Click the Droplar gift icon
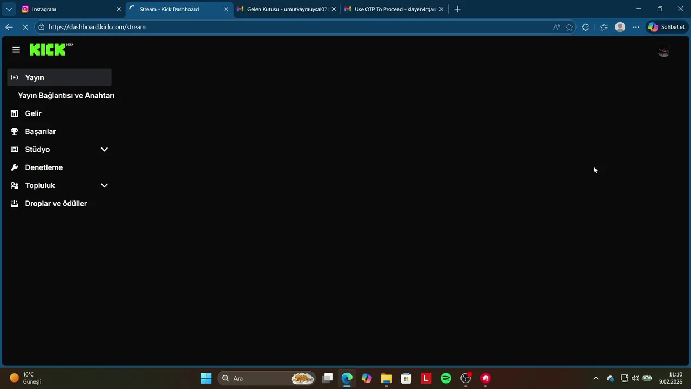The image size is (691, 389). click(15, 204)
